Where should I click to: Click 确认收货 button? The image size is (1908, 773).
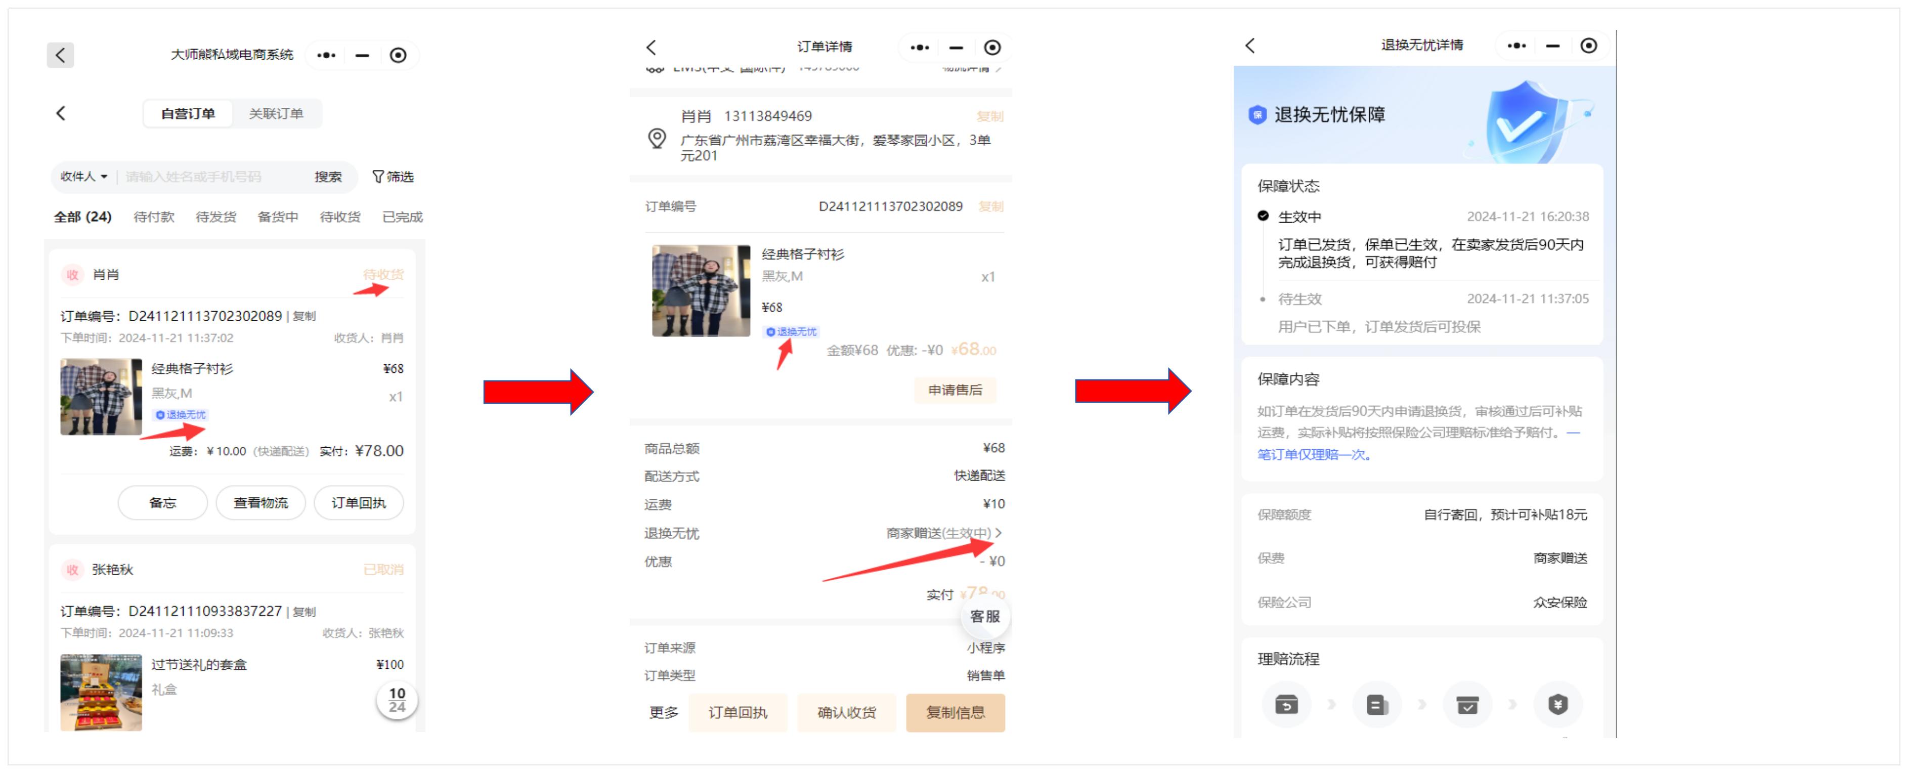[846, 712]
